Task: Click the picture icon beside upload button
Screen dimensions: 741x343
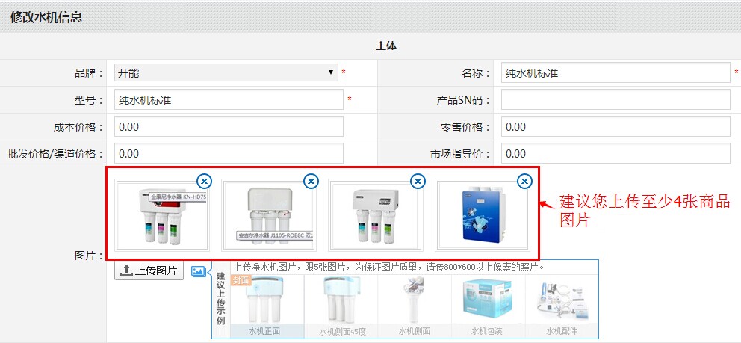Action: point(198,271)
